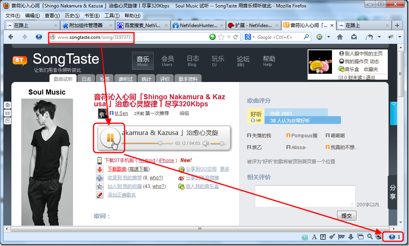Click the mail envelope toolbar icon
Screen dimensions: 409x246
[354, 37]
